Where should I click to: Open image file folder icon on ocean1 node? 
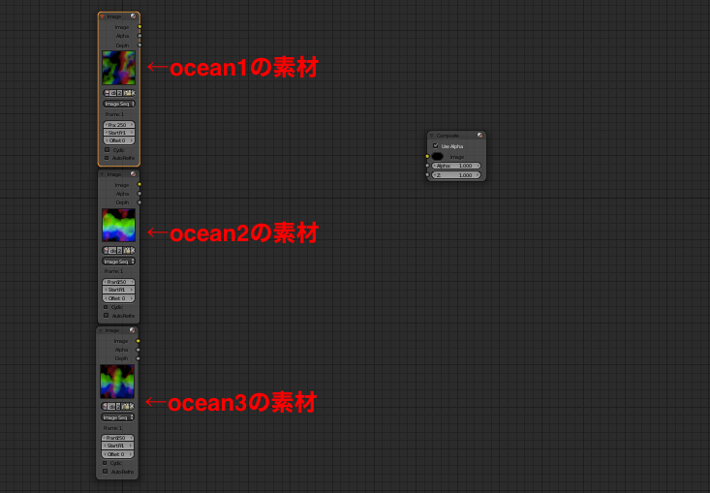[x=127, y=93]
